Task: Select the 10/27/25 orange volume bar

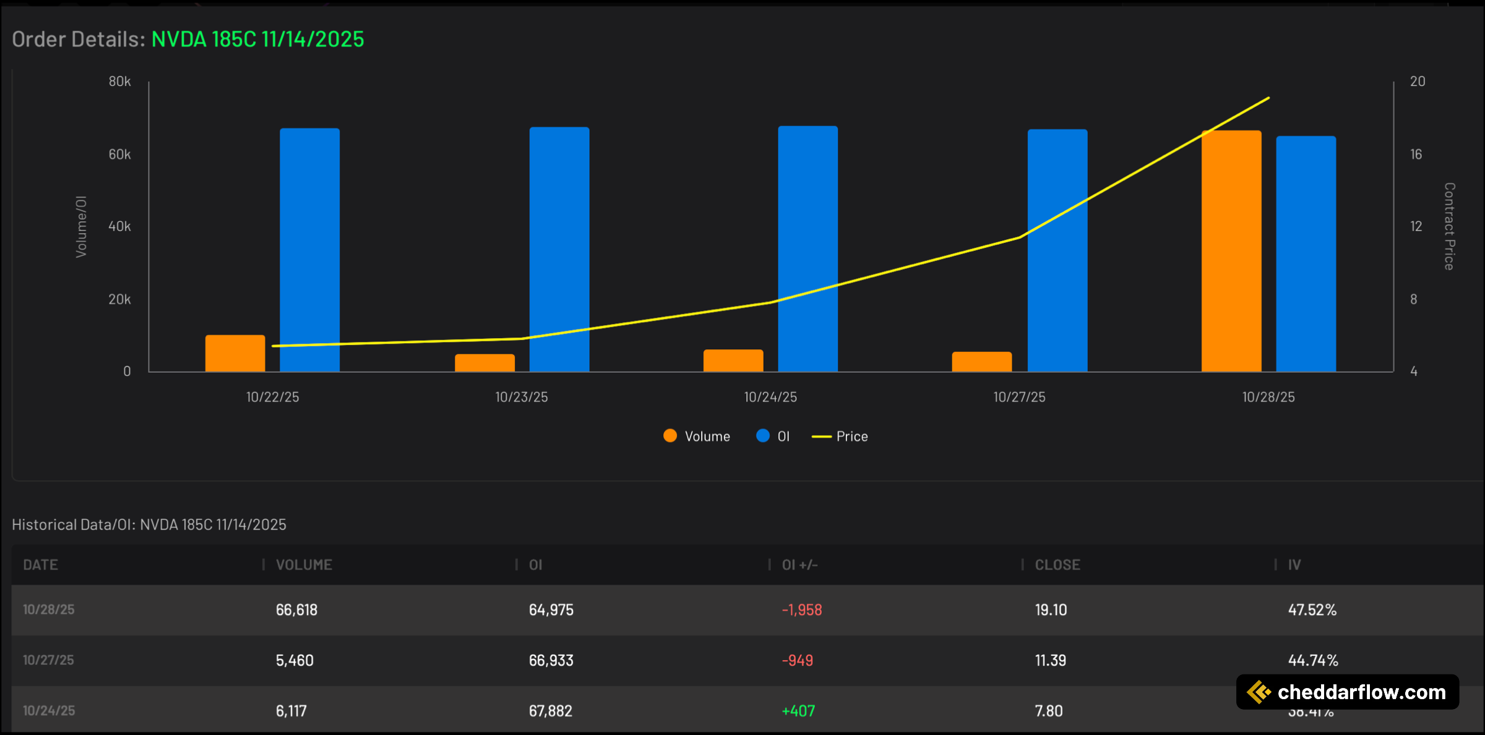Action: 982,362
